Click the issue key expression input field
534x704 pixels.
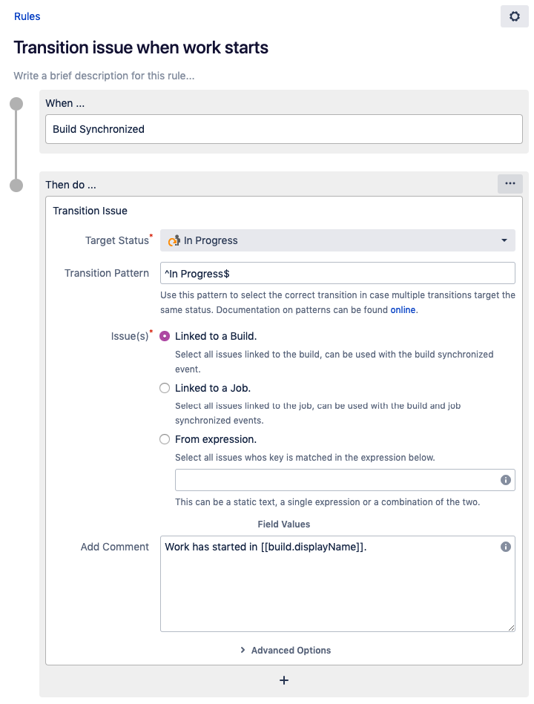[345, 480]
